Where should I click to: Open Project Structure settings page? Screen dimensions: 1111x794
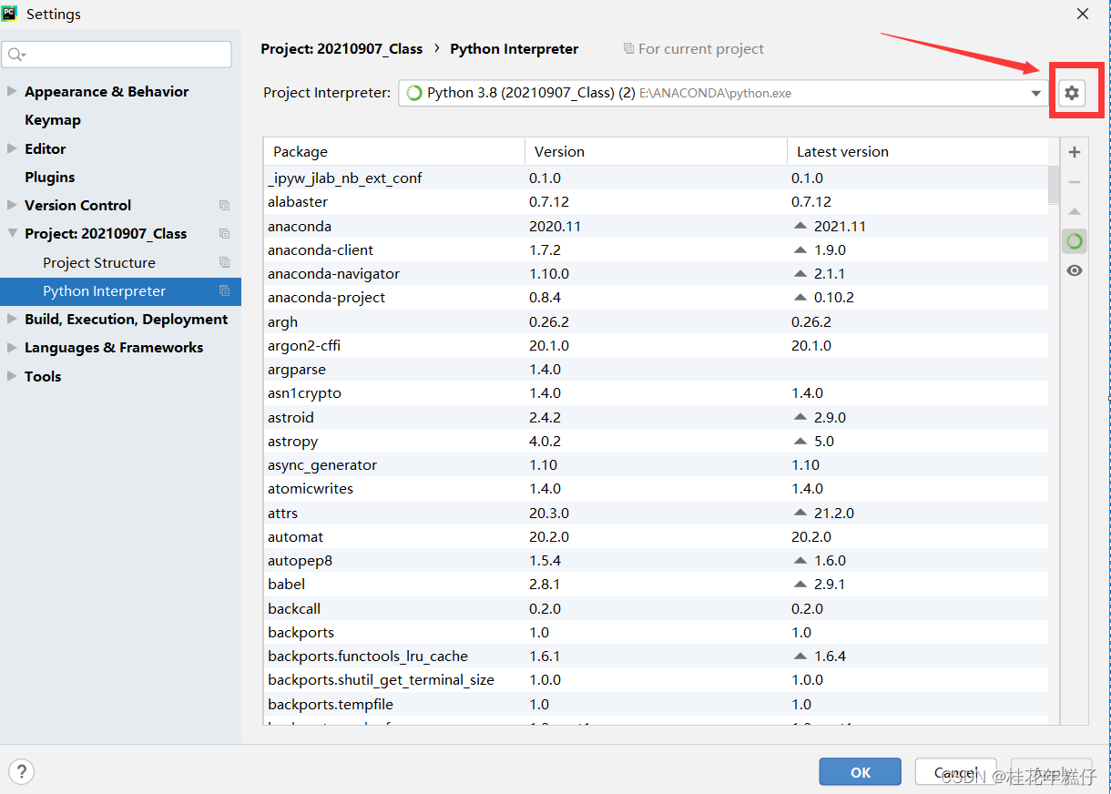click(99, 262)
